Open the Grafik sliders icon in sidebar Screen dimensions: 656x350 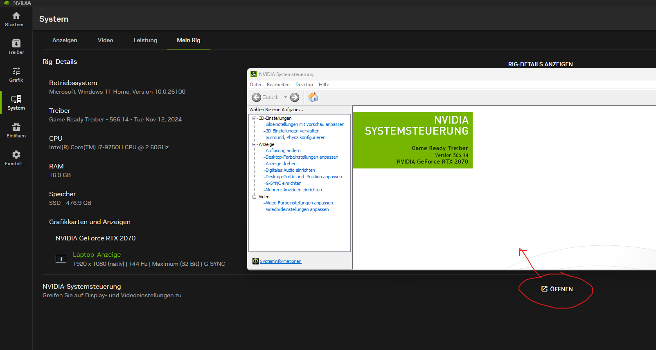(x=16, y=71)
